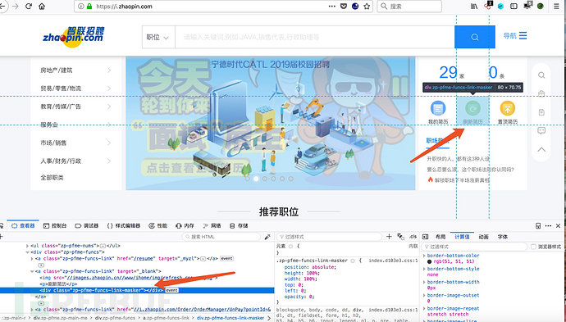Click div.zp-pfme-funcs in breadcrumb trail
Screen dimensions: 566x322
[115, 318]
